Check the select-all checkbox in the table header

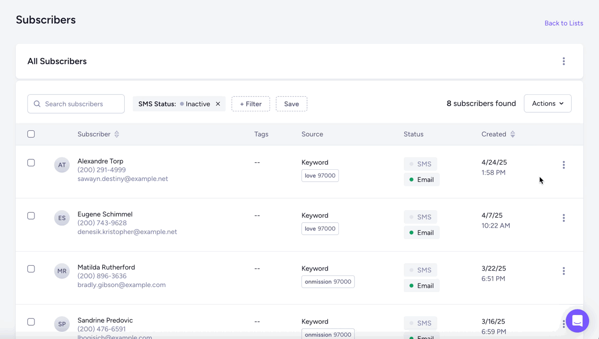tap(31, 134)
